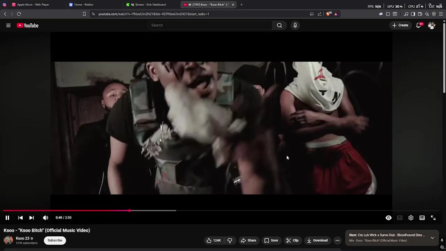
Task: Reload the current page
Action: tap(19, 14)
